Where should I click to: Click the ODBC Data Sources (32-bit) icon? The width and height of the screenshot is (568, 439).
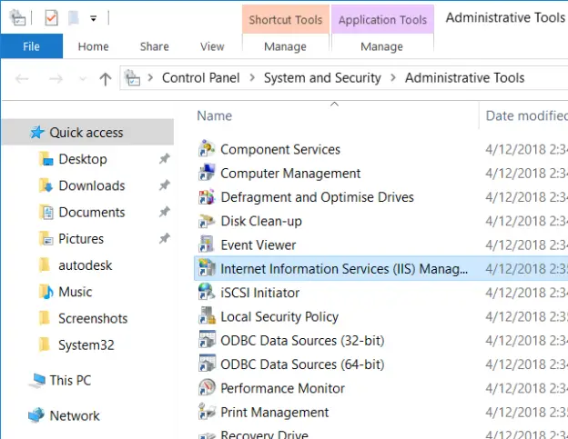click(207, 340)
